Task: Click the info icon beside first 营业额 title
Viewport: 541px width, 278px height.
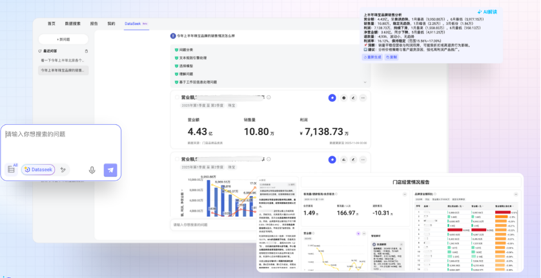Action: 269,98
